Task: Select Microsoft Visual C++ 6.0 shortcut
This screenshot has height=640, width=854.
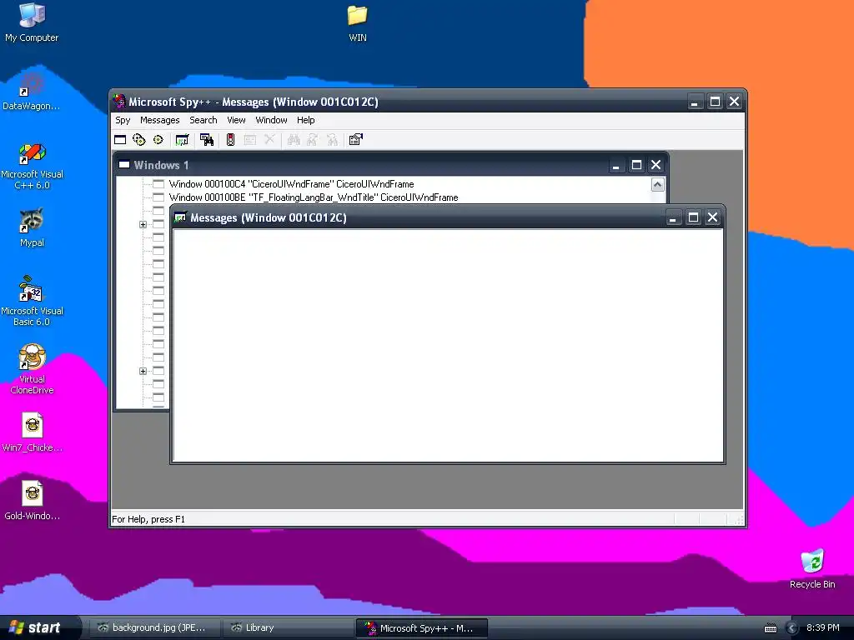Action: tap(32, 166)
